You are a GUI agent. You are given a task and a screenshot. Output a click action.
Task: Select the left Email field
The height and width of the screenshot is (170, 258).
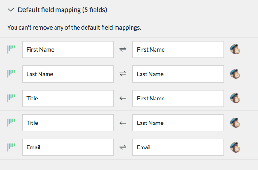pyautogui.click(x=68, y=147)
